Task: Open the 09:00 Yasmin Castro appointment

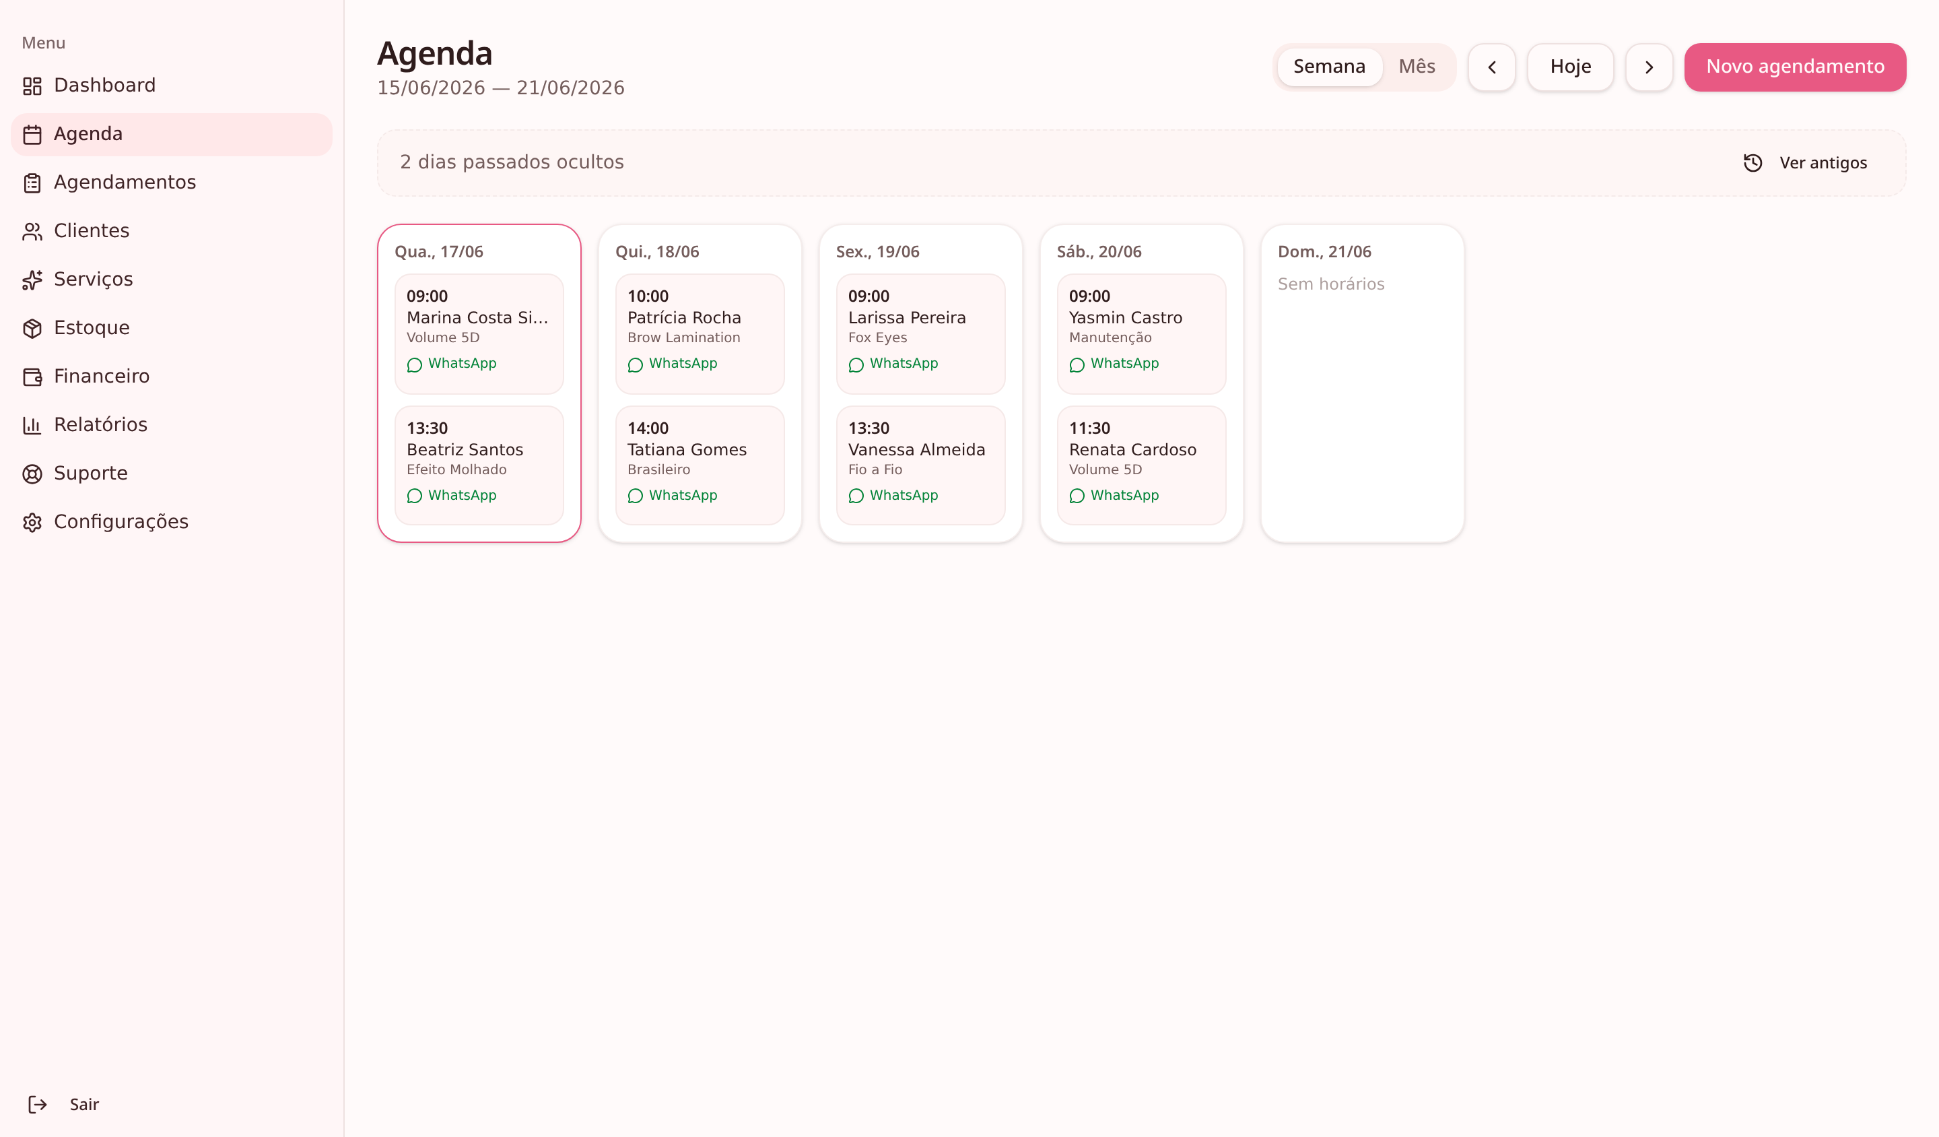Action: coord(1142,334)
